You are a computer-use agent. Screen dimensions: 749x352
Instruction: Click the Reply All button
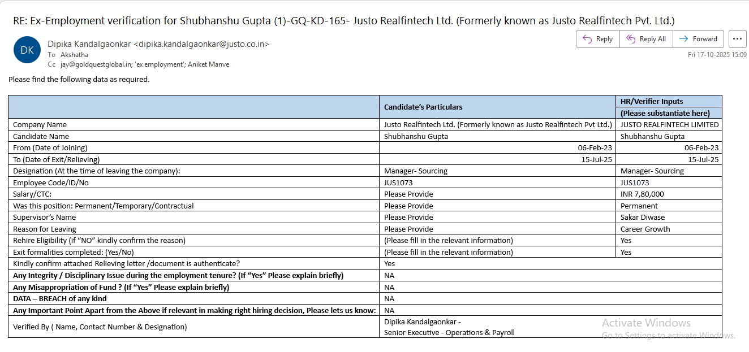point(646,39)
